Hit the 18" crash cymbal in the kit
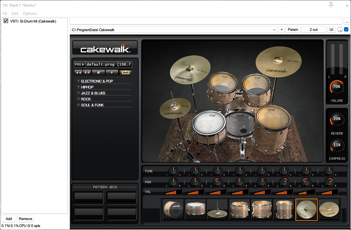Image resolution: width=351 pixels, height=230 pixels. [x=190, y=69]
